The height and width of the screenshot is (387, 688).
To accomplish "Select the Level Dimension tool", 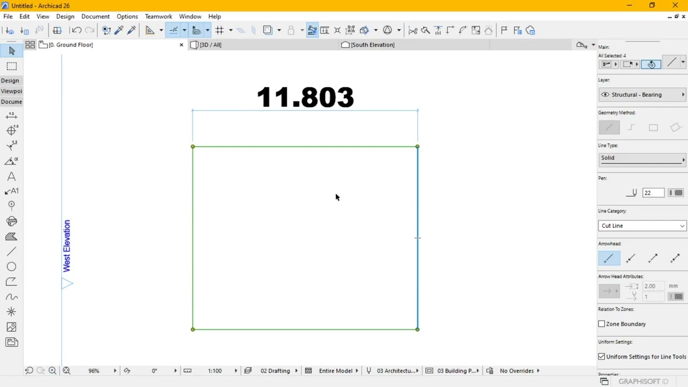I will [x=11, y=131].
